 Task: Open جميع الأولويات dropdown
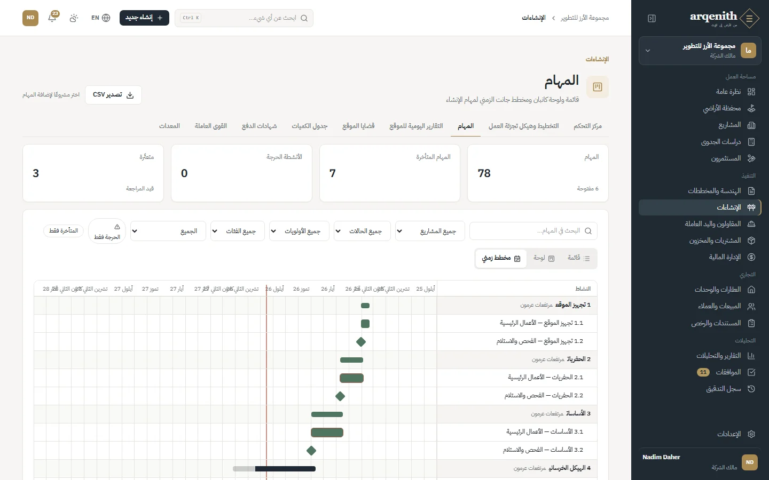299,231
